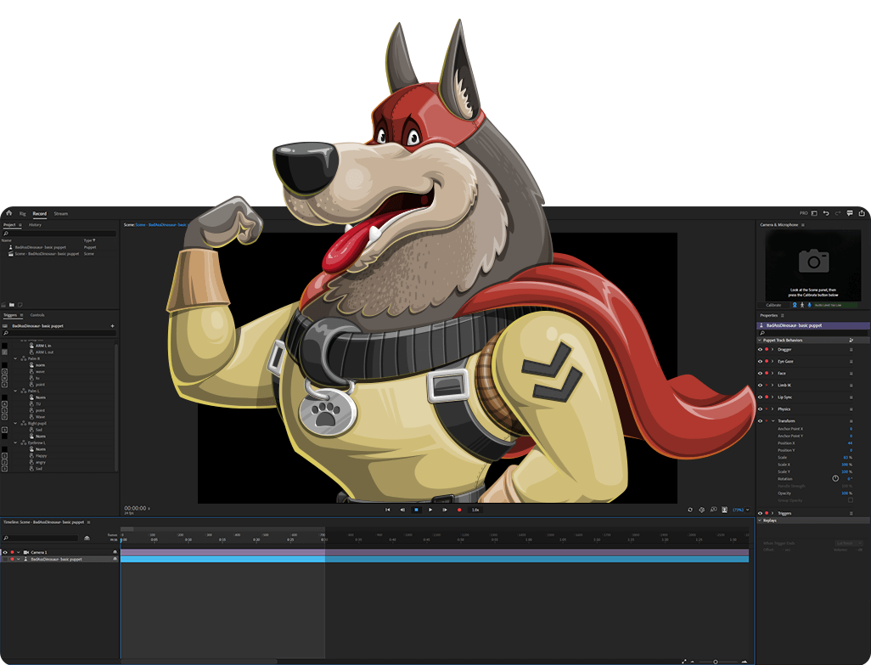Enable the Group Opacity checkbox
The height and width of the screenshot is (665, 871).
[x=851, y=500]
